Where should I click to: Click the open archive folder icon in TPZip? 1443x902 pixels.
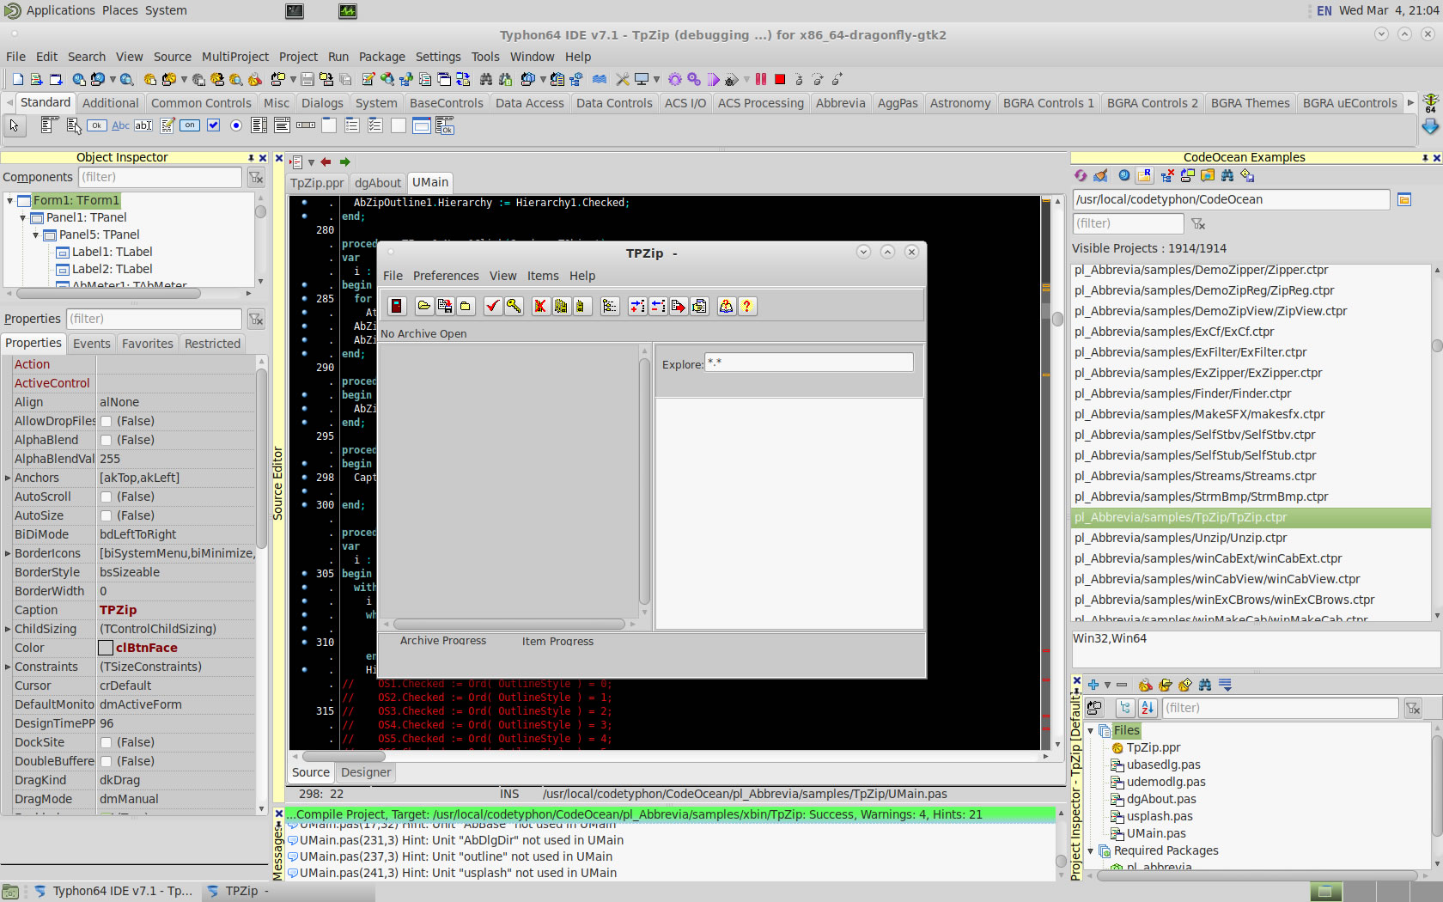click(x=423, y=306)
